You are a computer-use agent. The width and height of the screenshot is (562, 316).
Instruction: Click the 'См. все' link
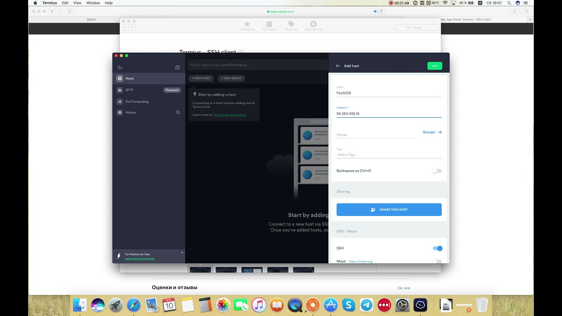(x=403, y=288)
